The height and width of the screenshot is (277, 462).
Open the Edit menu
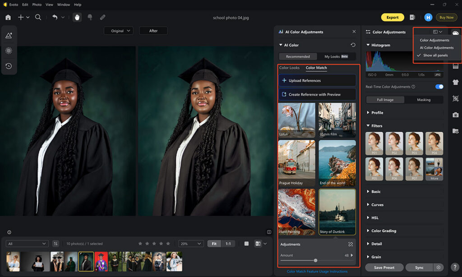tap(25, 5)
